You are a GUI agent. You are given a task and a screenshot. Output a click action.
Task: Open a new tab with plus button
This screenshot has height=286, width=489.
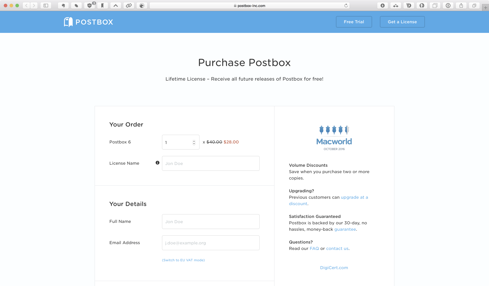[485, 8]
